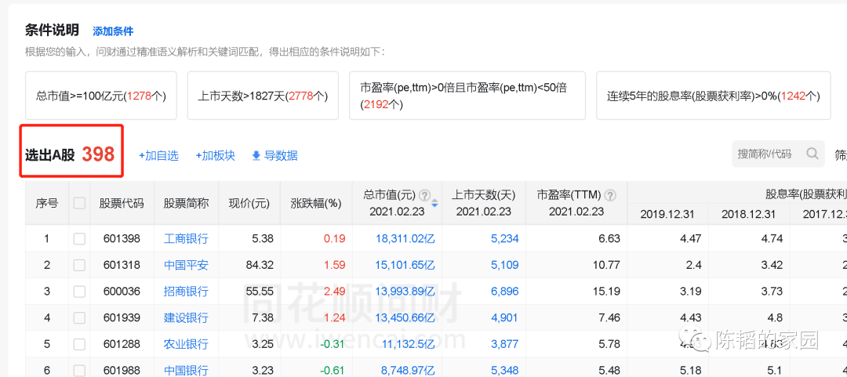The width and height of the screenshot is (847, 377).
Task: Check the box for 中国银行 row
Action: [x=79, y=371]
